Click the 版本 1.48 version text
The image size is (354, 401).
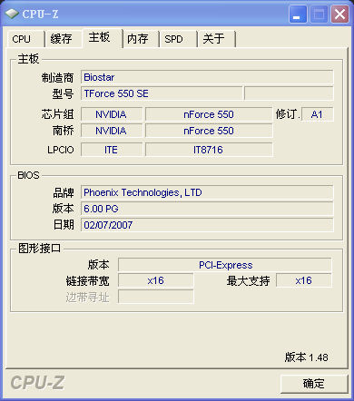point(306,357)
